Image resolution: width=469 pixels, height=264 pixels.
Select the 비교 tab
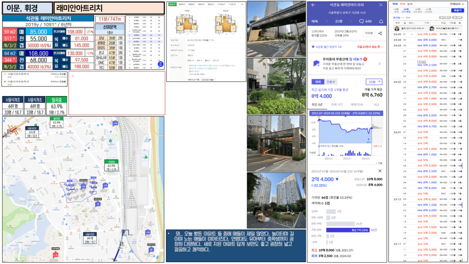pyautogui.click(x=376, y=105)
